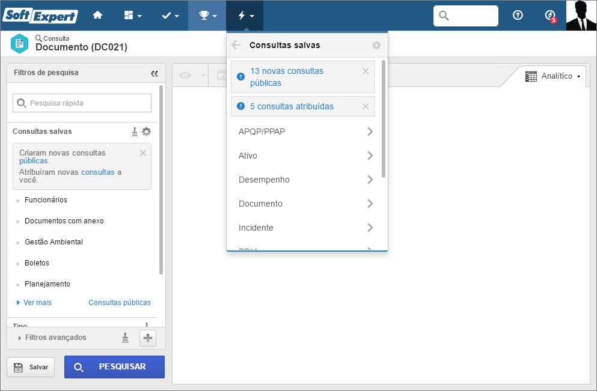
Task: Click the Documento module hexagon icon
Action: tap(19, 43)
